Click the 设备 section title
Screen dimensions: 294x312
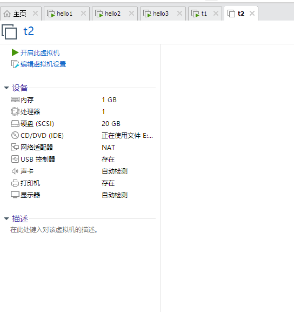[19, 88]
